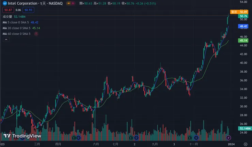Image resolution: width=252 pixels, height=147 pixels.
Task: Click the 高=51.28 high value
Action: pyautogui.click(x=100, y=3)
